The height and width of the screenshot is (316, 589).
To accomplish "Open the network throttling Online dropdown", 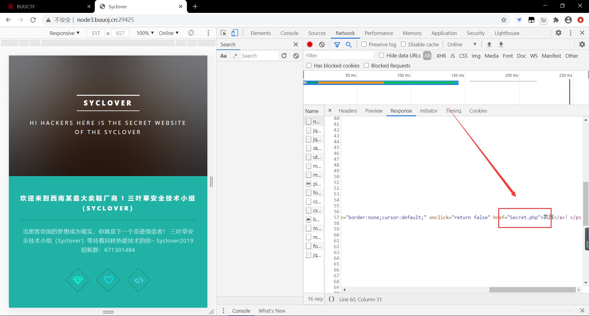I will (462, 44).
